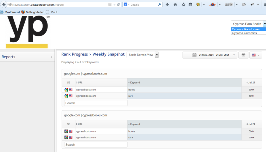The height and width of the screenshot is (152, 266).
Task: Select Cypress Ceramics from the dropdown list
Action: pos(244,33)
